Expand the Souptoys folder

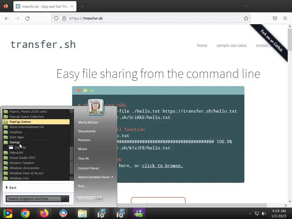(36, 132)
